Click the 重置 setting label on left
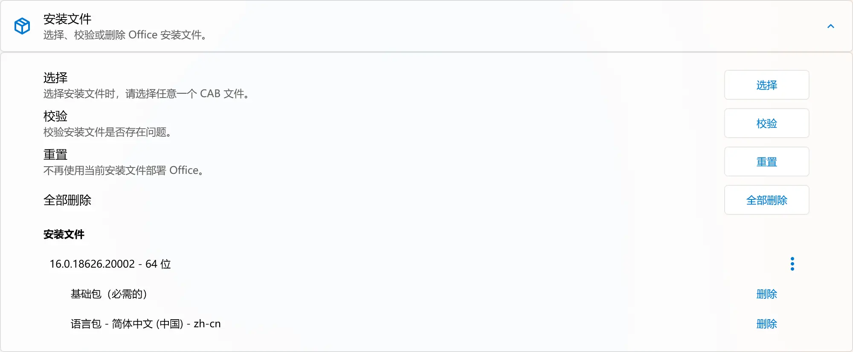853x352 pixels. point(55,154)
